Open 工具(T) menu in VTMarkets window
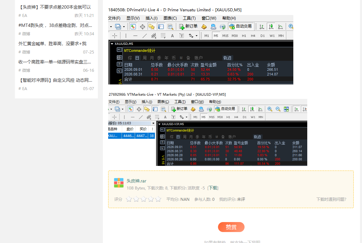The height and width of the screenshot is (243, 362). tap(180, 102)
